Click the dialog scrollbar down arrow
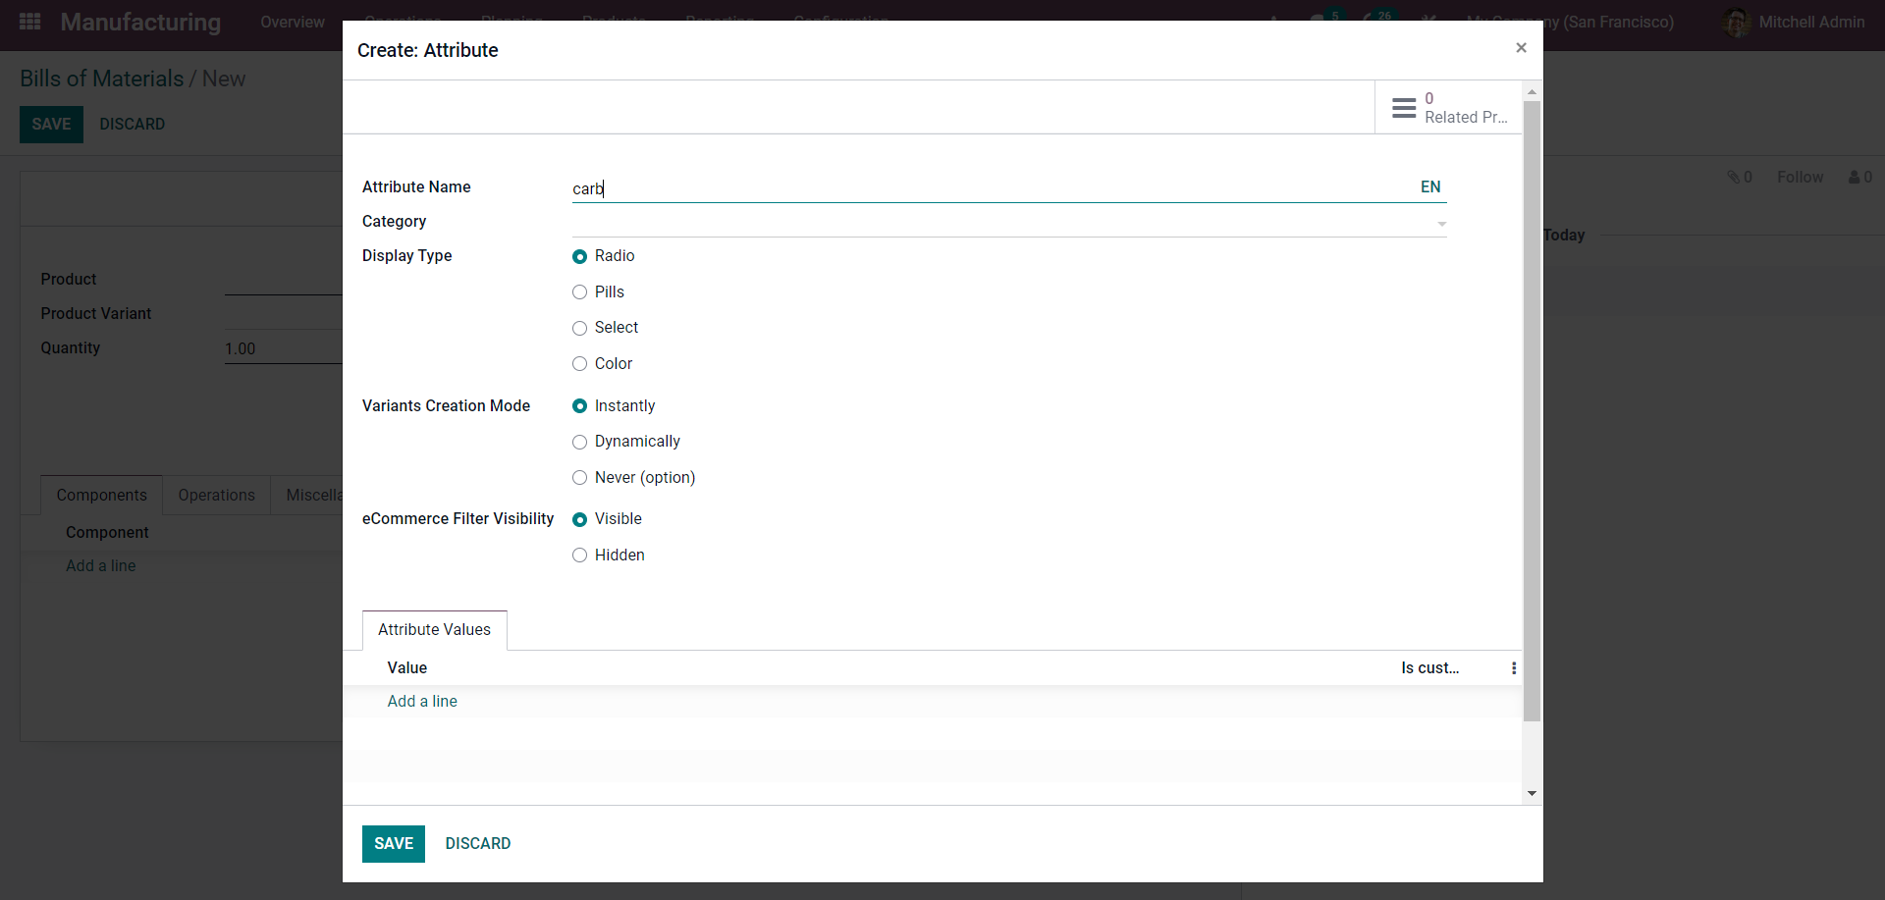The width and height of the screenshot is (1885, 900). (1532, 793)
